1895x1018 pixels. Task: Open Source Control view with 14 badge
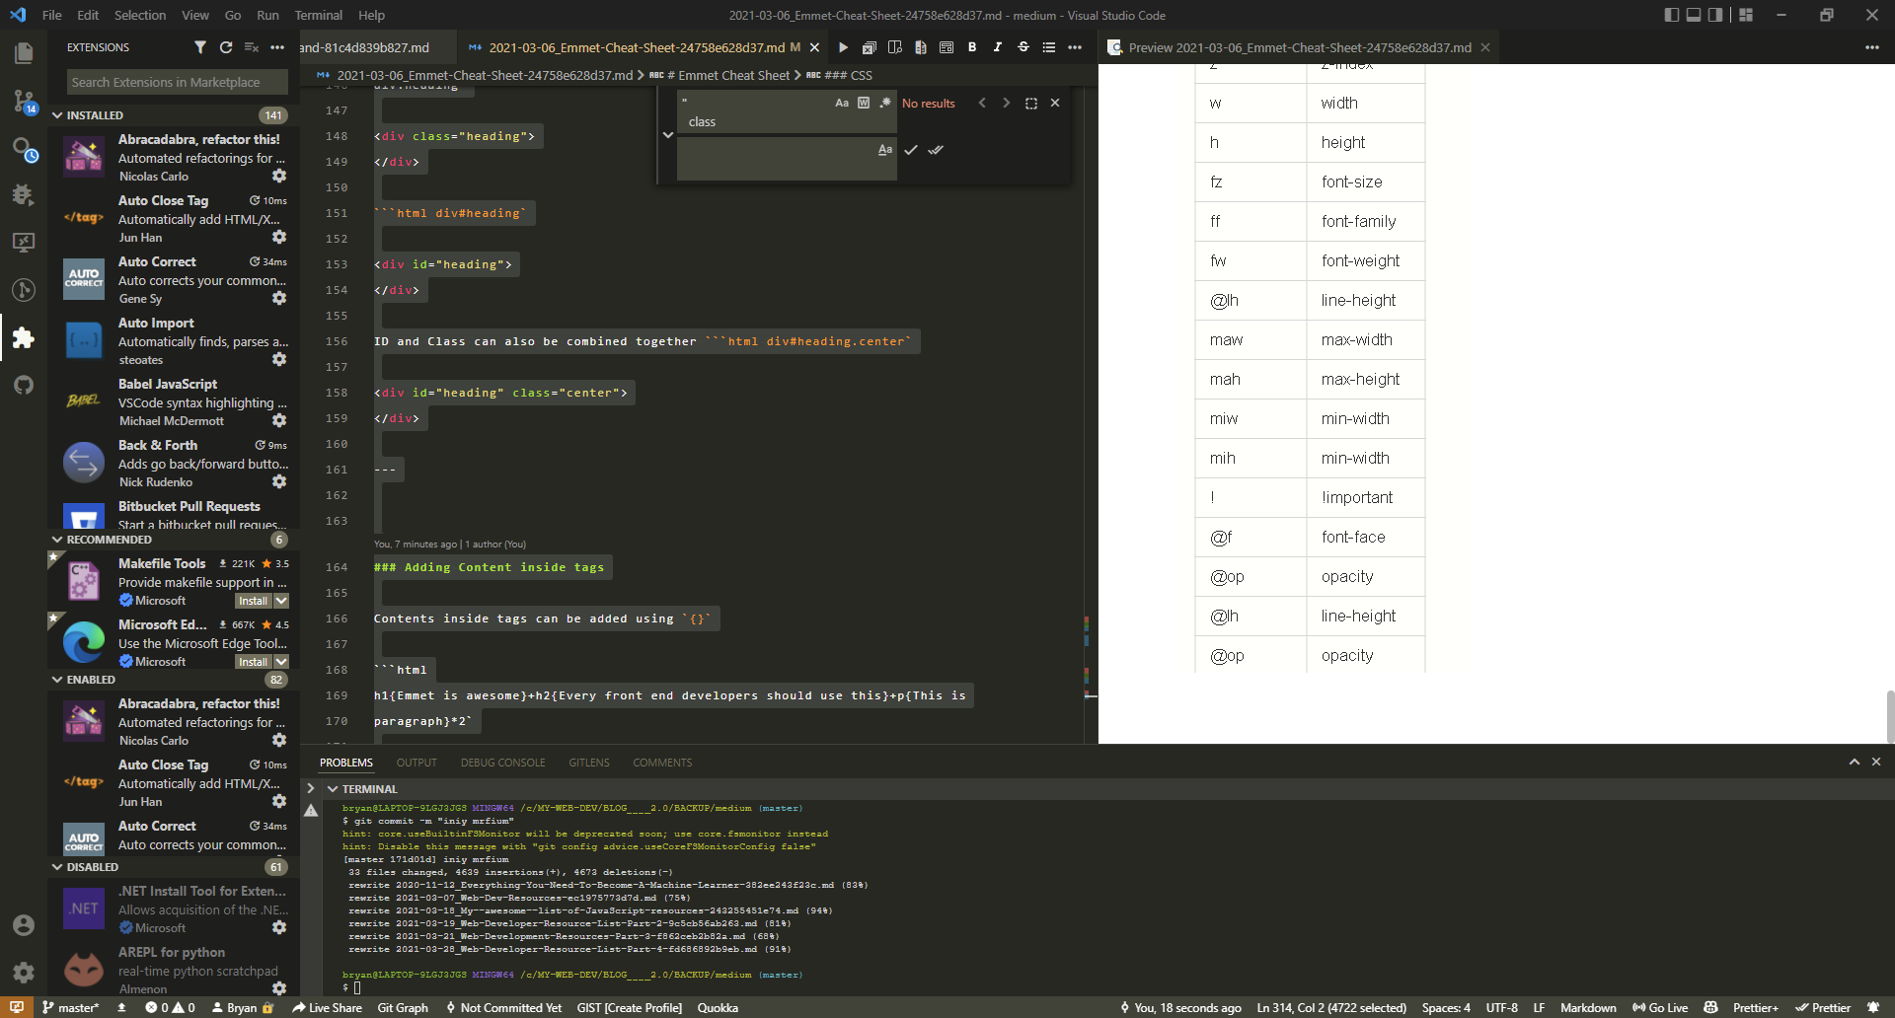point(24,101)
